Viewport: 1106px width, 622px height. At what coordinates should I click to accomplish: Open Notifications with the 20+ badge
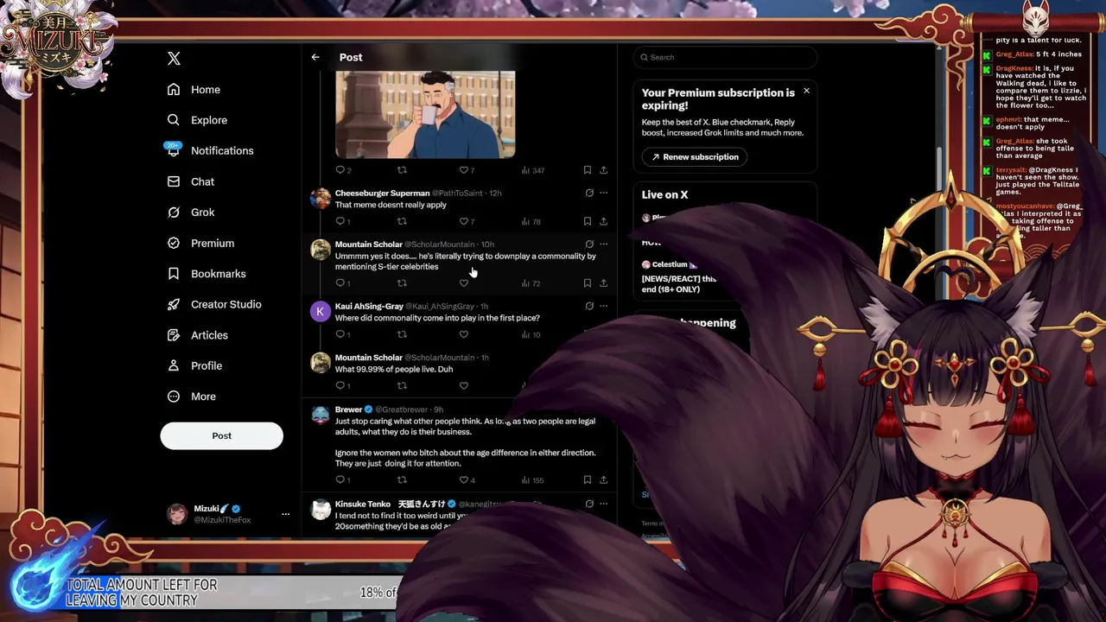[210, 150]
